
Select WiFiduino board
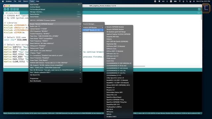(x=119, y=112)
